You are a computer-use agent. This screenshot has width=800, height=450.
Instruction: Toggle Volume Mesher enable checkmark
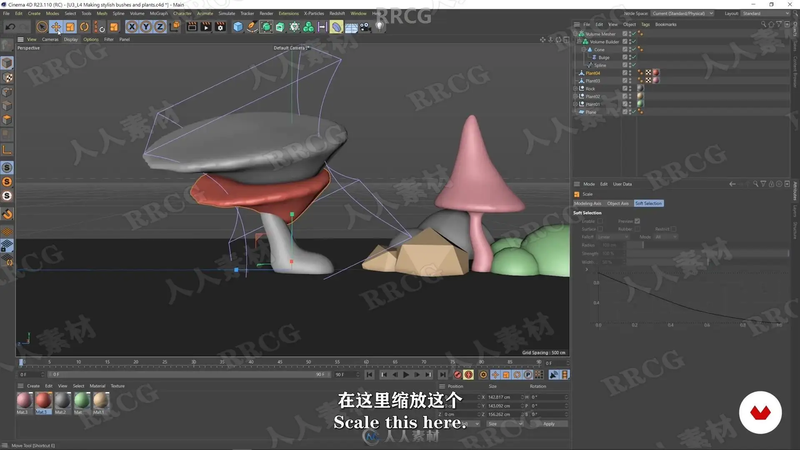[634, 34]
